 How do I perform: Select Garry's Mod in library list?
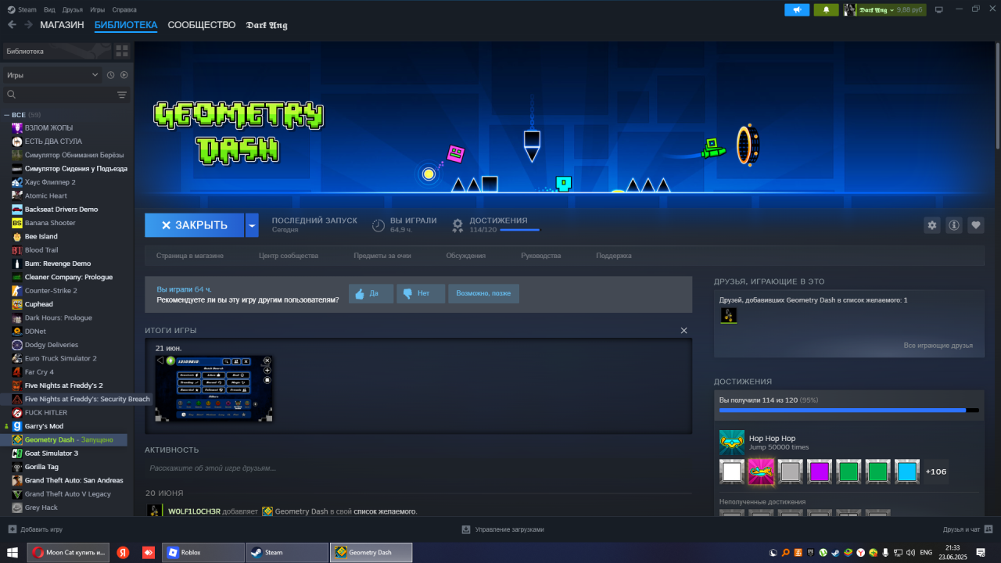pos(44,426)
